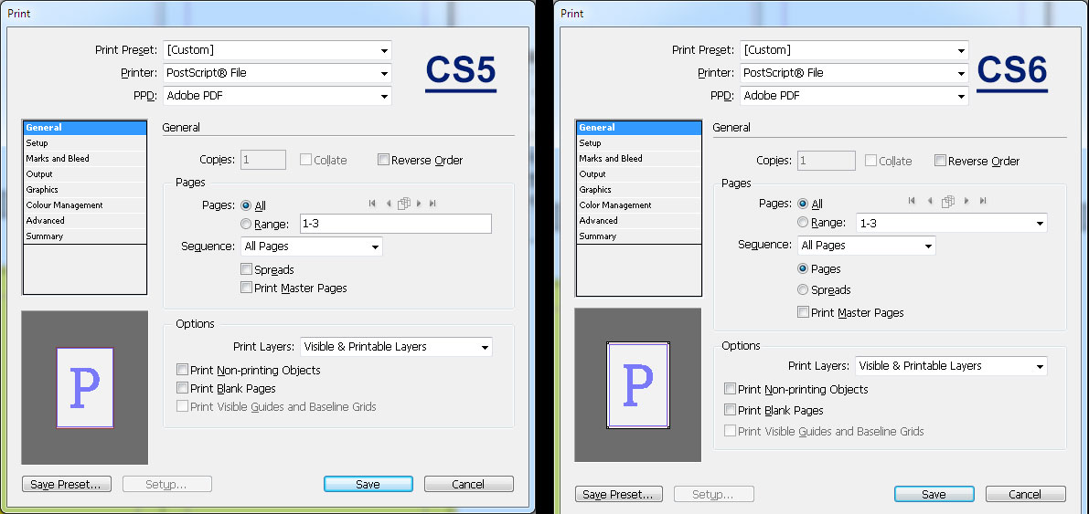1089x514 pixels.
Task: Select Setup in the CS6 category list
Action: click(x=637, y=143)
